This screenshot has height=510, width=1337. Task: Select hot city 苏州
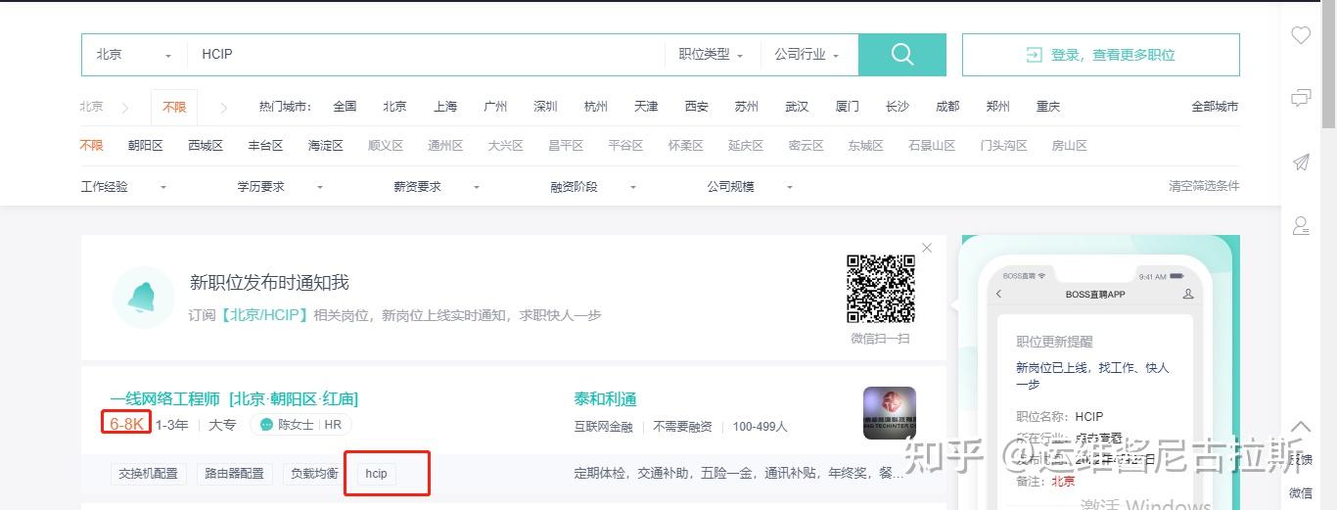747,107
